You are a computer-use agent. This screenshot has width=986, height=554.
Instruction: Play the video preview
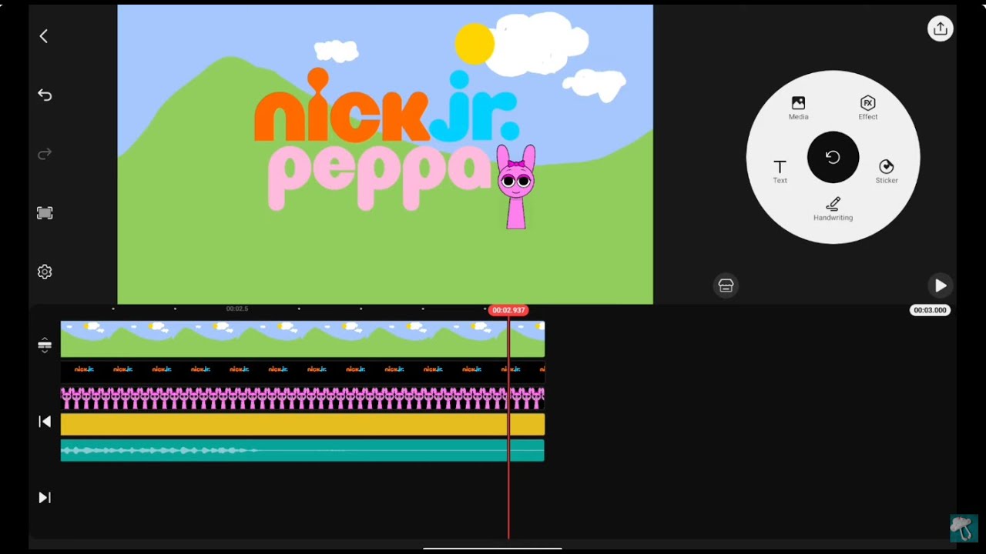coord(940,285)
